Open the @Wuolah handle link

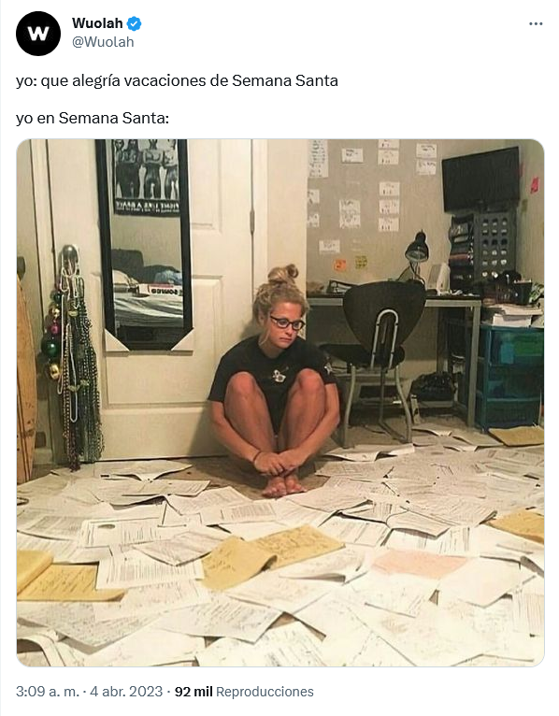coord(103,42)
